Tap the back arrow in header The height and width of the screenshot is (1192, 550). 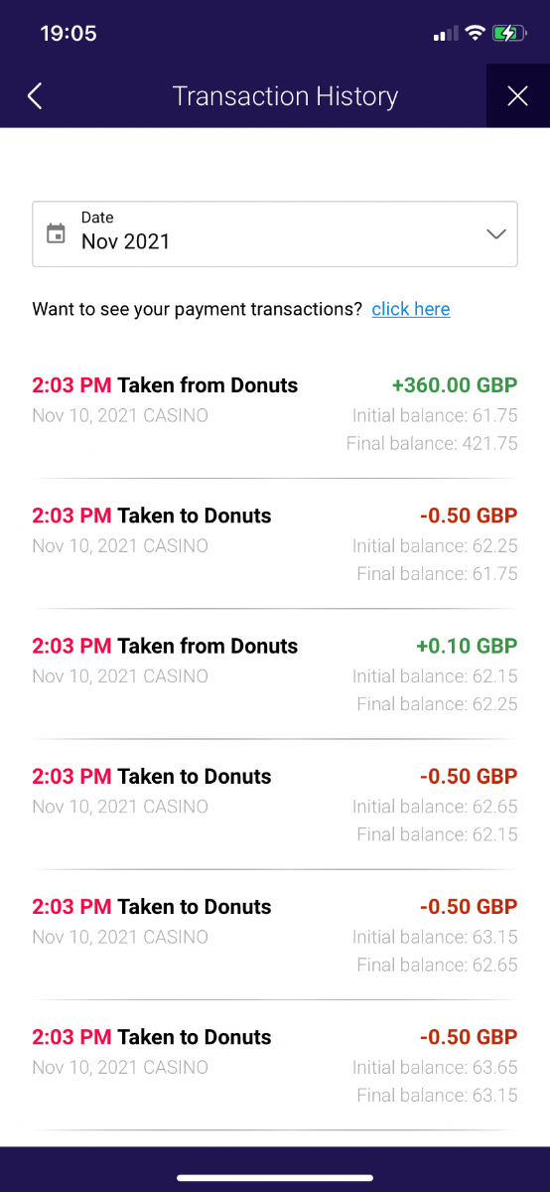coord(35,95)
